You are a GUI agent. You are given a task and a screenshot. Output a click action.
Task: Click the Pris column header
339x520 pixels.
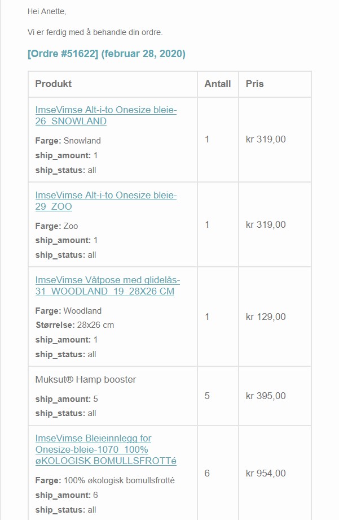pos(254,84)
